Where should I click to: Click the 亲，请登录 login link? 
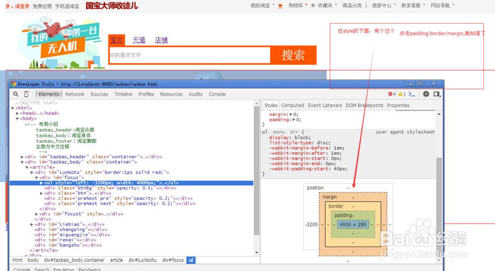[17, 6]
